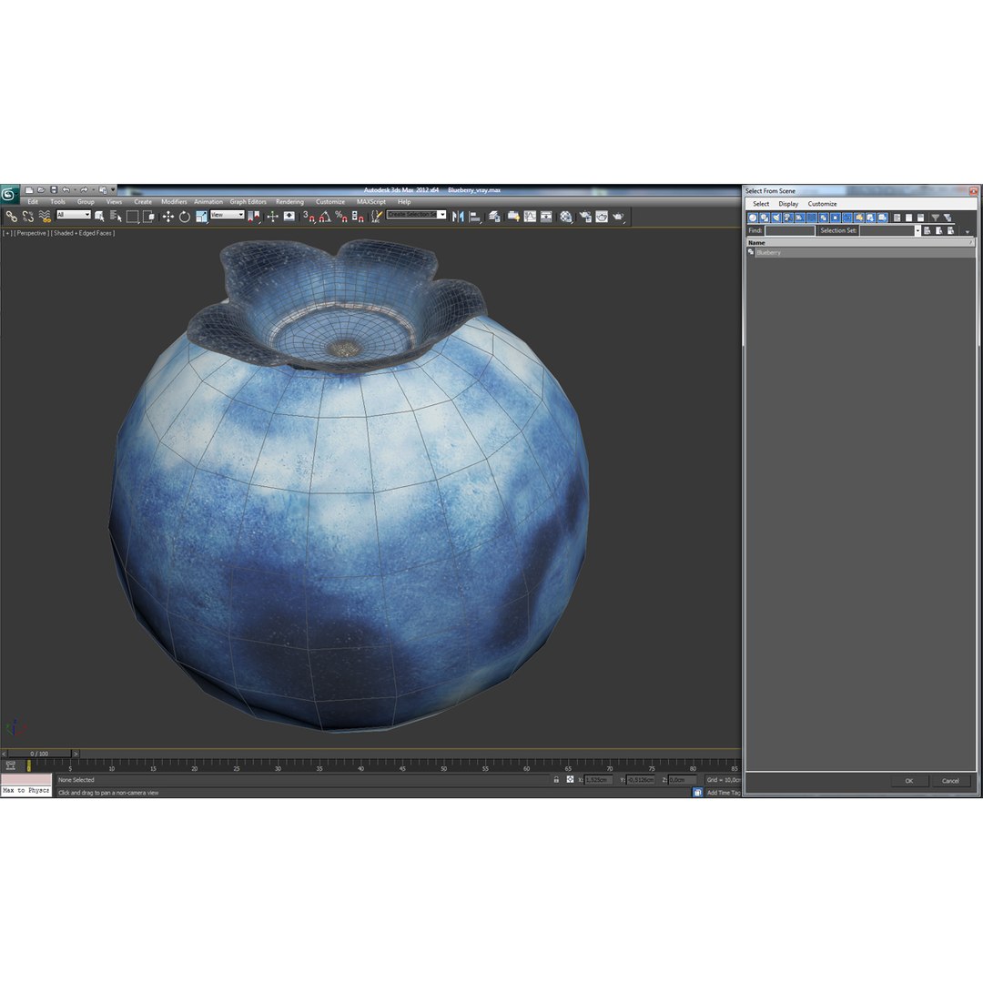
Task: Expand toolbar options arrow in Select From Scene
Action: (x=968, y=231)
